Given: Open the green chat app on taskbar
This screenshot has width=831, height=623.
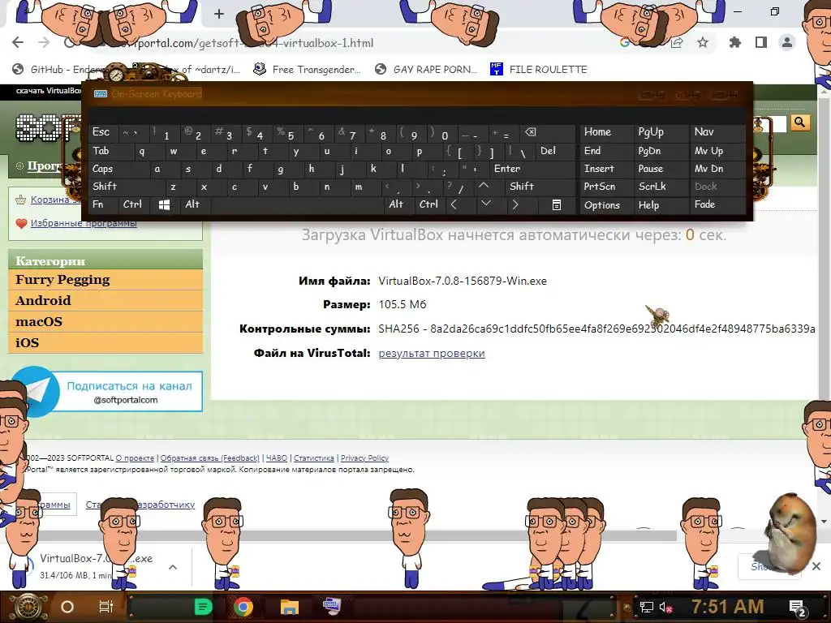Looking at the screenshot, I should click(203, 607).
